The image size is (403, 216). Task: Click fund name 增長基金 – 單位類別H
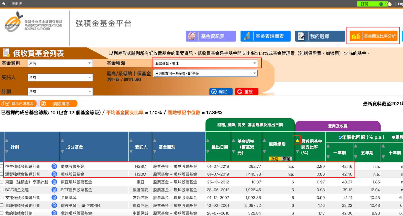point(80,205)
